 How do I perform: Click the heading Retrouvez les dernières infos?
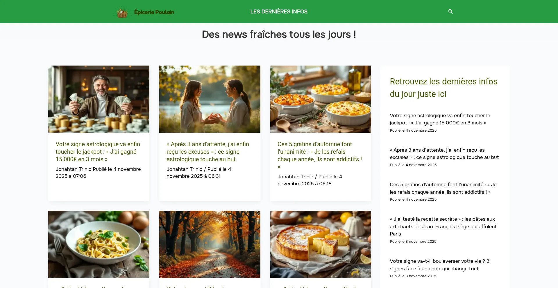443,87
